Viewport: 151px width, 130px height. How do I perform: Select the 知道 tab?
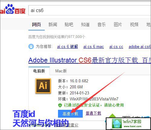point(85,24)
